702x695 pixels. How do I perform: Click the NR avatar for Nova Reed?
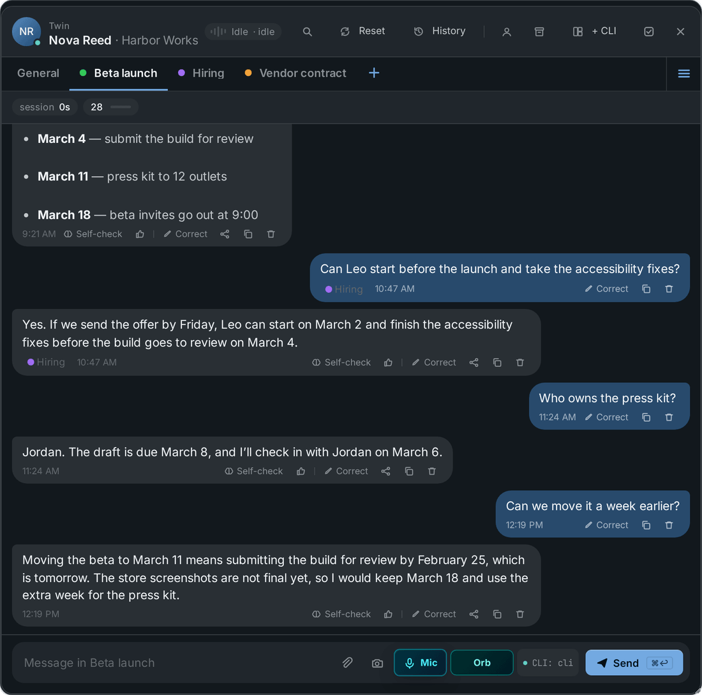click(26, 32)
